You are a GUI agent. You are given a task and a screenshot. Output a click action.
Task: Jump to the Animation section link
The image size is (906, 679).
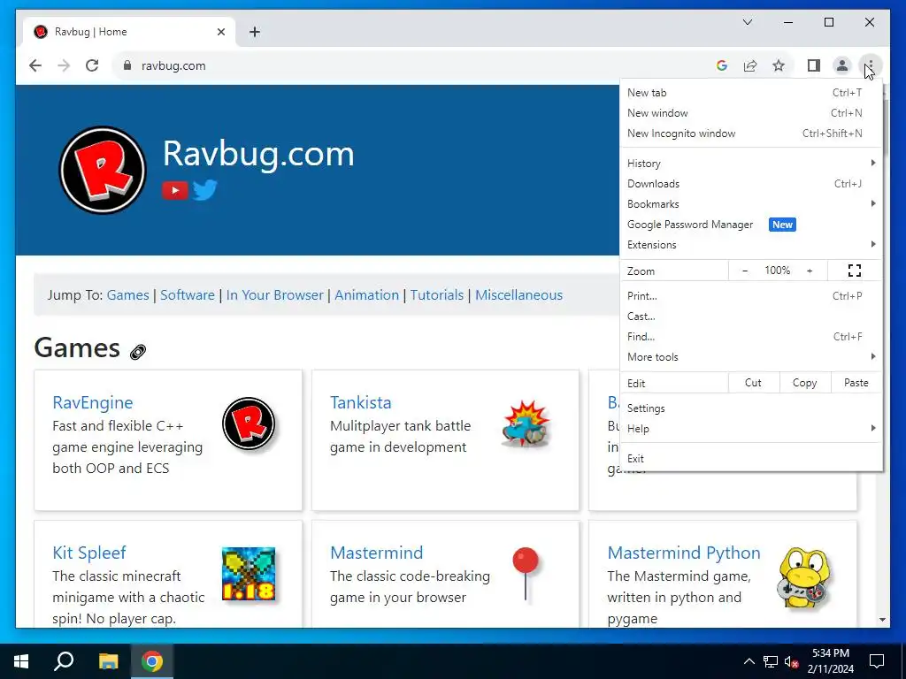(x=367, y=294)
